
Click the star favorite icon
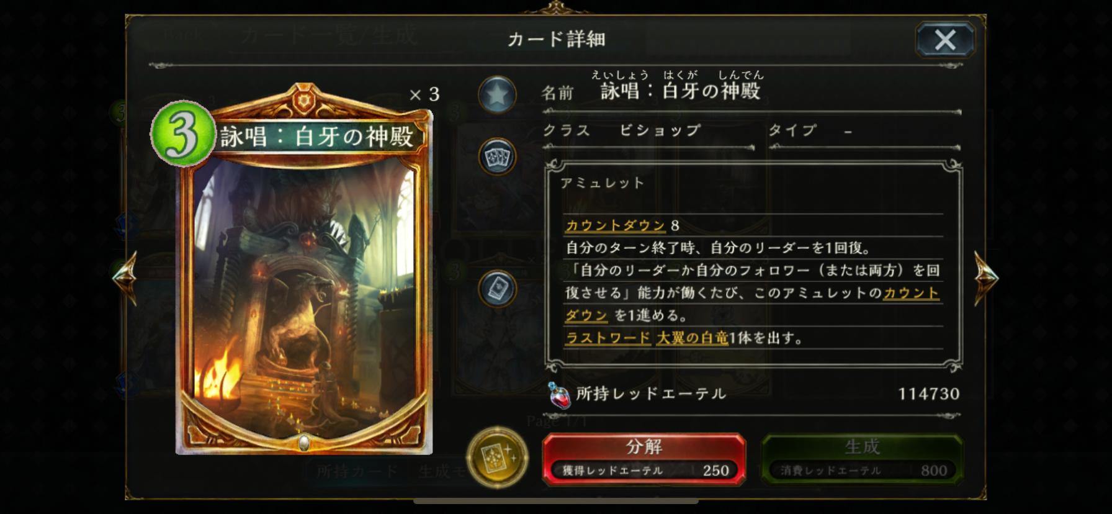[497, 94]
